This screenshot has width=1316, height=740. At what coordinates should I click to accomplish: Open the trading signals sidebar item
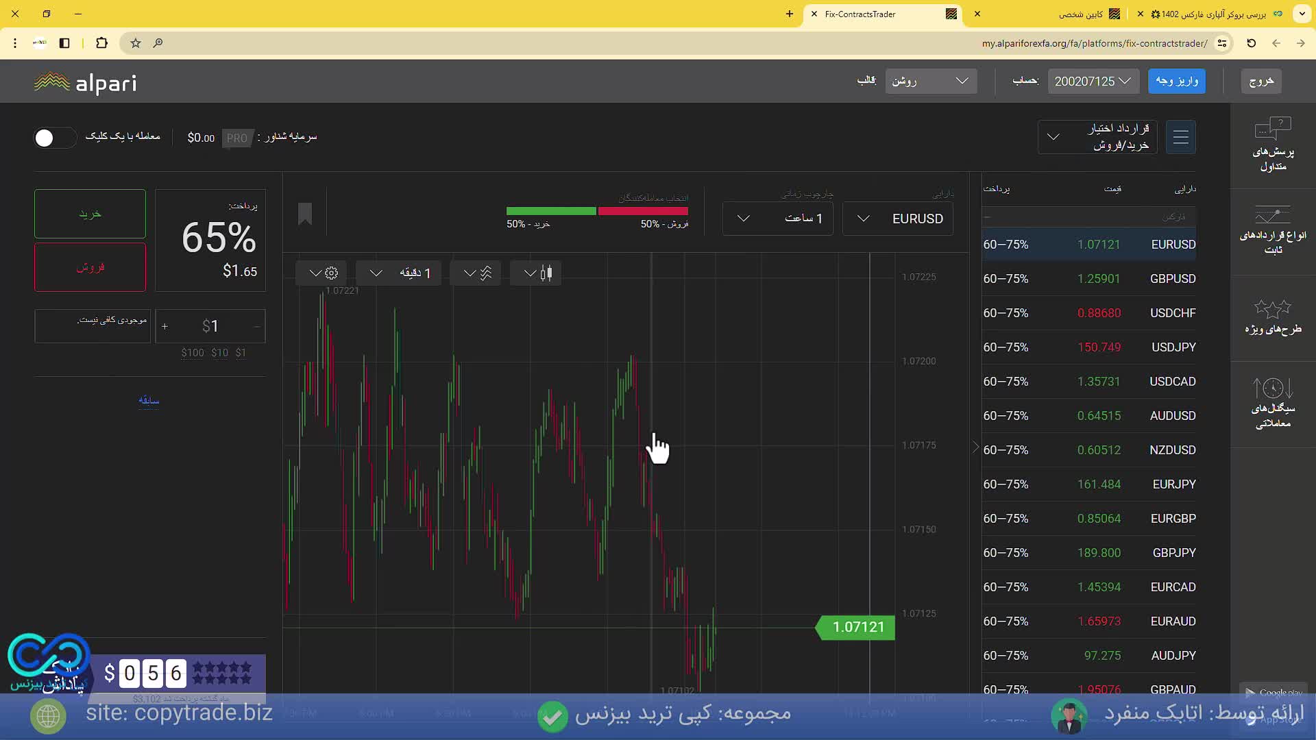tap(1273, 404)
